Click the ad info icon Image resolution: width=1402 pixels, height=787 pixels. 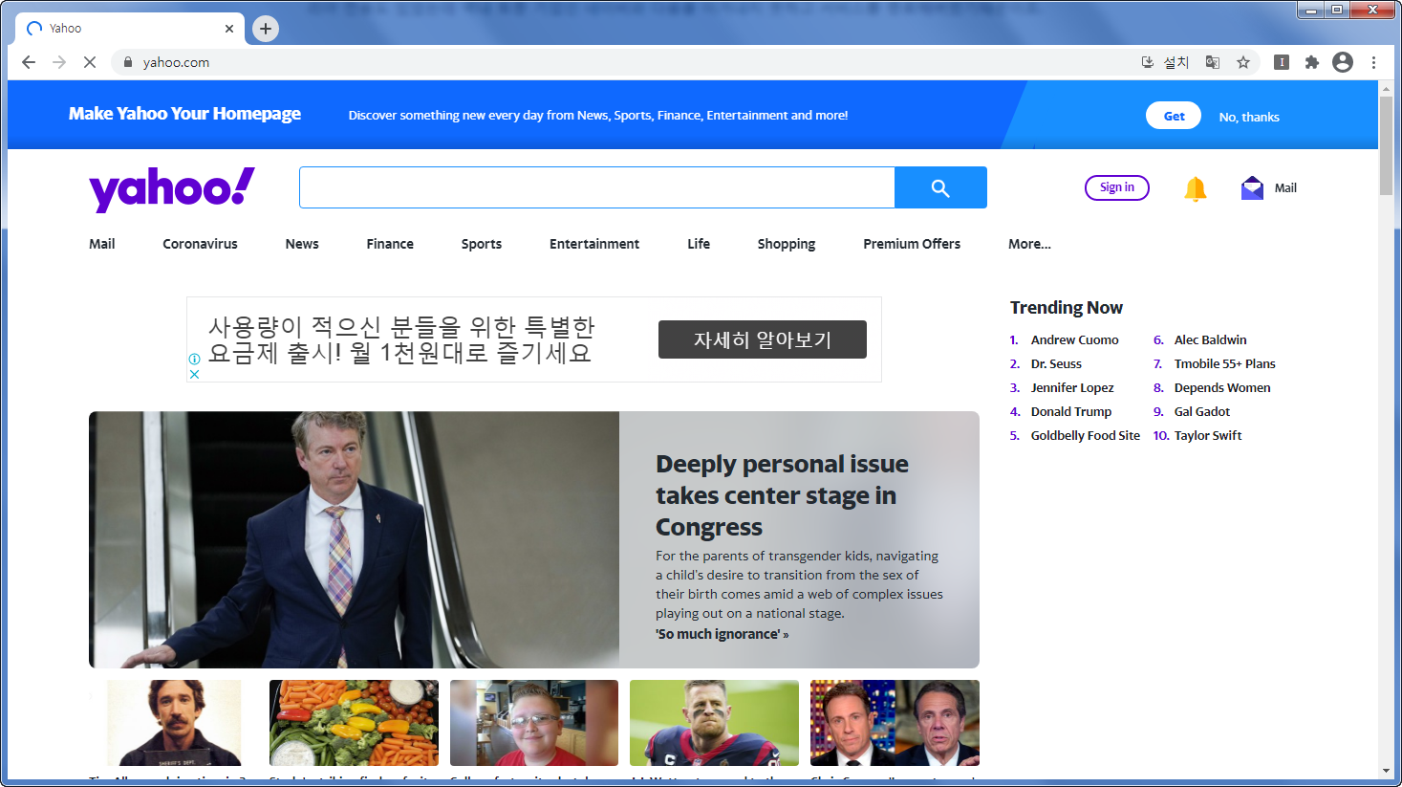(x=194, y=360)
